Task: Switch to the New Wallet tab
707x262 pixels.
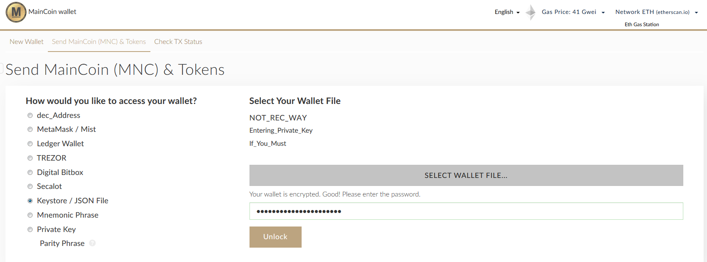Action: click(26, 41)
